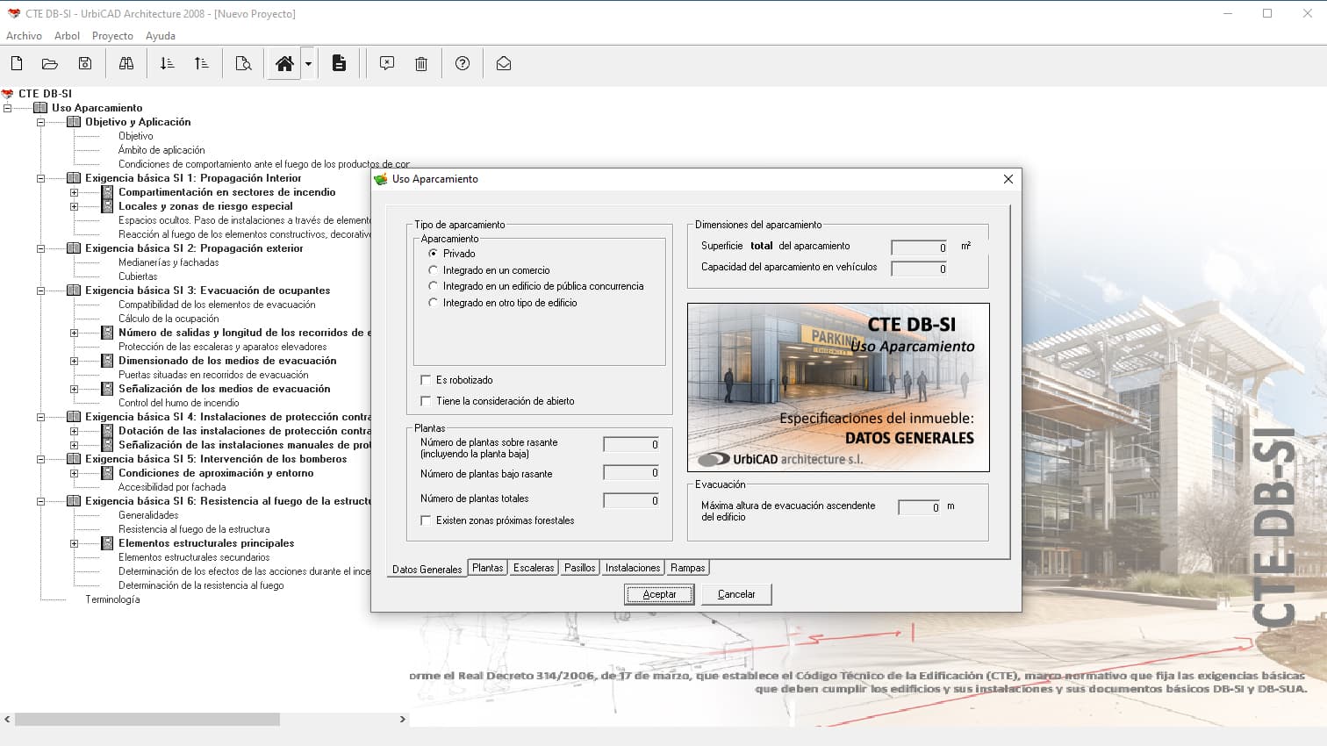Open the print preview magnifier icon
Screen dimensions: 1327x746
[x=243, y=63]
